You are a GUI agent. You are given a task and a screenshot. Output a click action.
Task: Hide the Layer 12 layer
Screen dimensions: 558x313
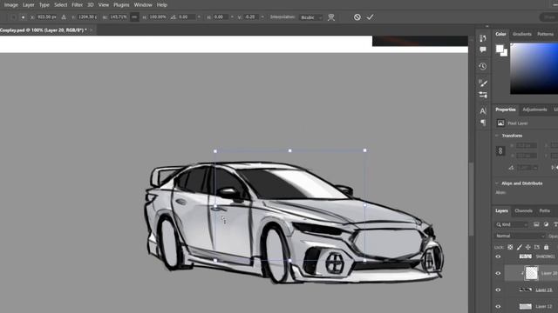pyautogui.click(x=498, y=306)
